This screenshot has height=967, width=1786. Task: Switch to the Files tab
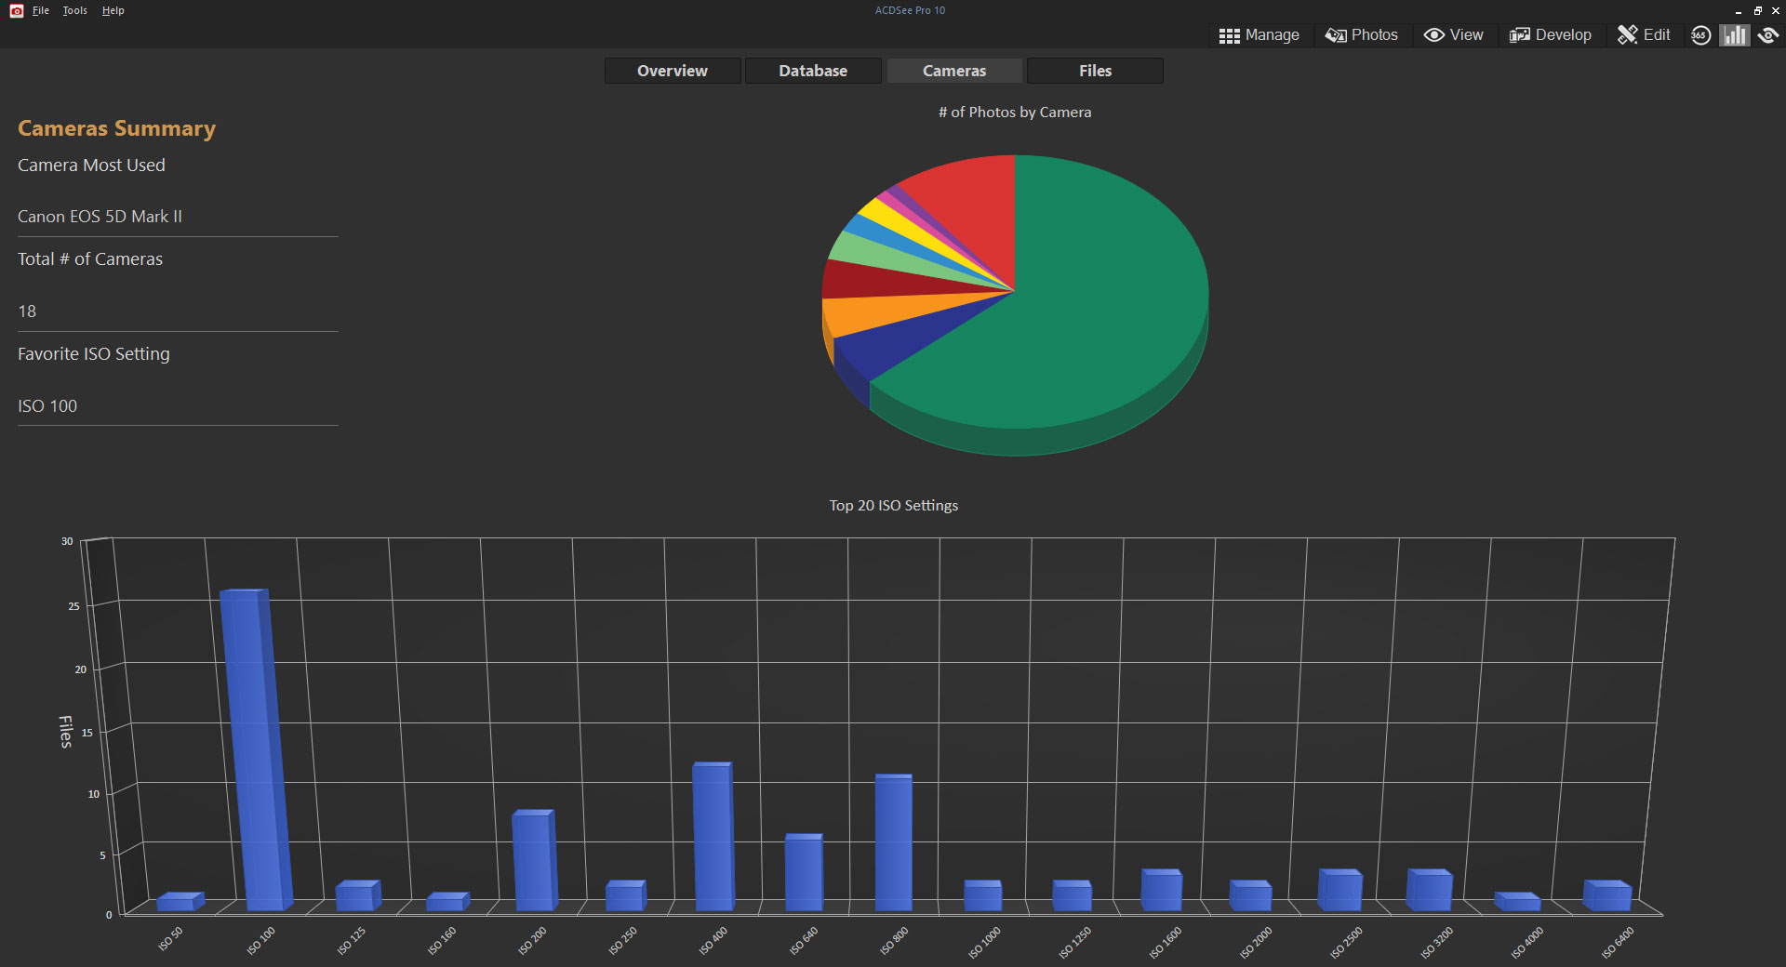point(1095,71)
